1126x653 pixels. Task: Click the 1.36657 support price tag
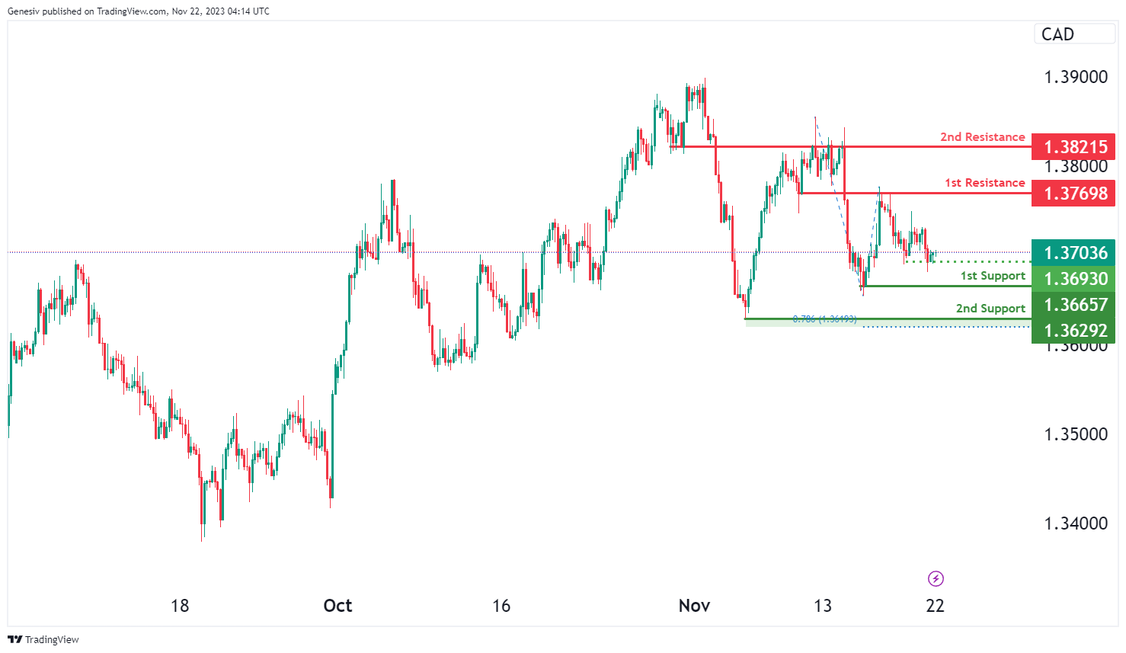1074,305
